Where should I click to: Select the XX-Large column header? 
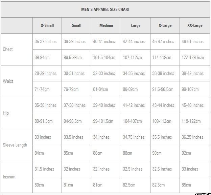(x=195, y=25)
